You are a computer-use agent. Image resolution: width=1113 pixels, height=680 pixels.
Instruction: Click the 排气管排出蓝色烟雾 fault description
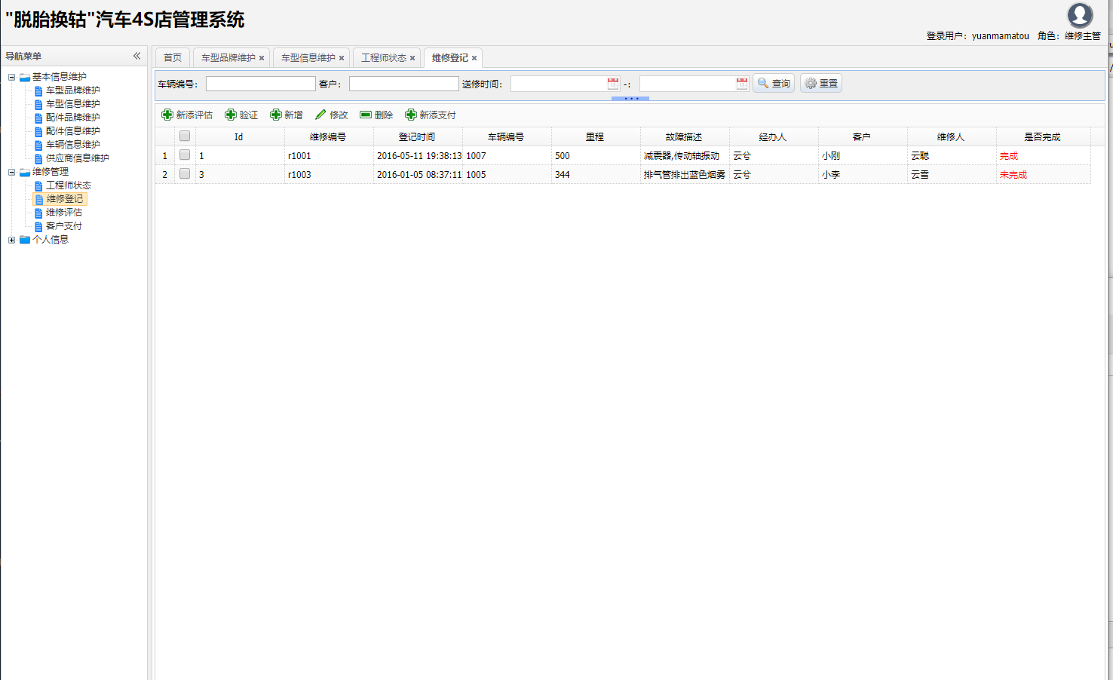[x=685, y=175]
